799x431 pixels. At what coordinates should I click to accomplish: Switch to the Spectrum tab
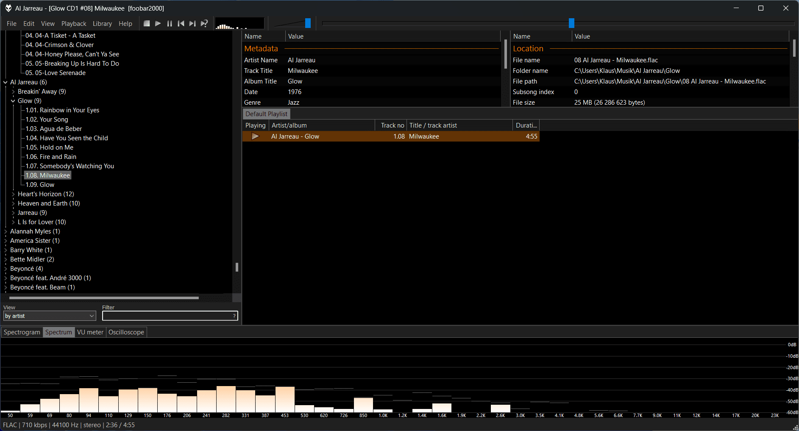[x=58, y=332]
